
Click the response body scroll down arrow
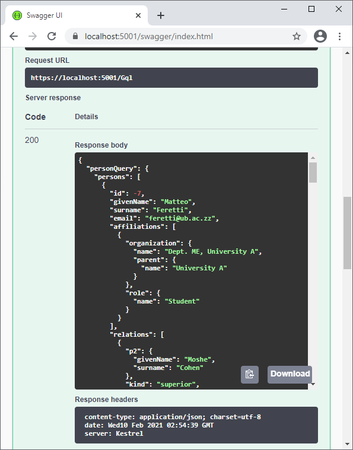point(313,384)
